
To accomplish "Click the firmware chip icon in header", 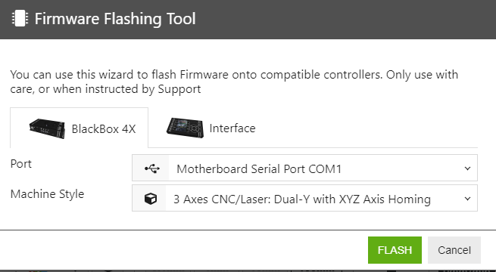I will coord(20,19).
